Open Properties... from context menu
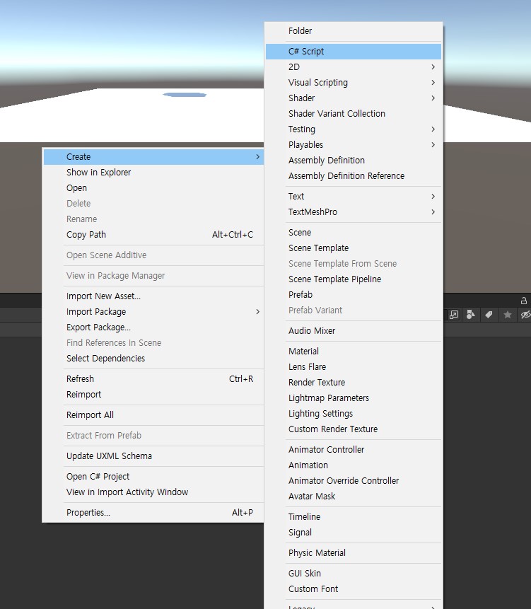The width and height of the screenshot is (531, 609). click(x=153, y=513)
